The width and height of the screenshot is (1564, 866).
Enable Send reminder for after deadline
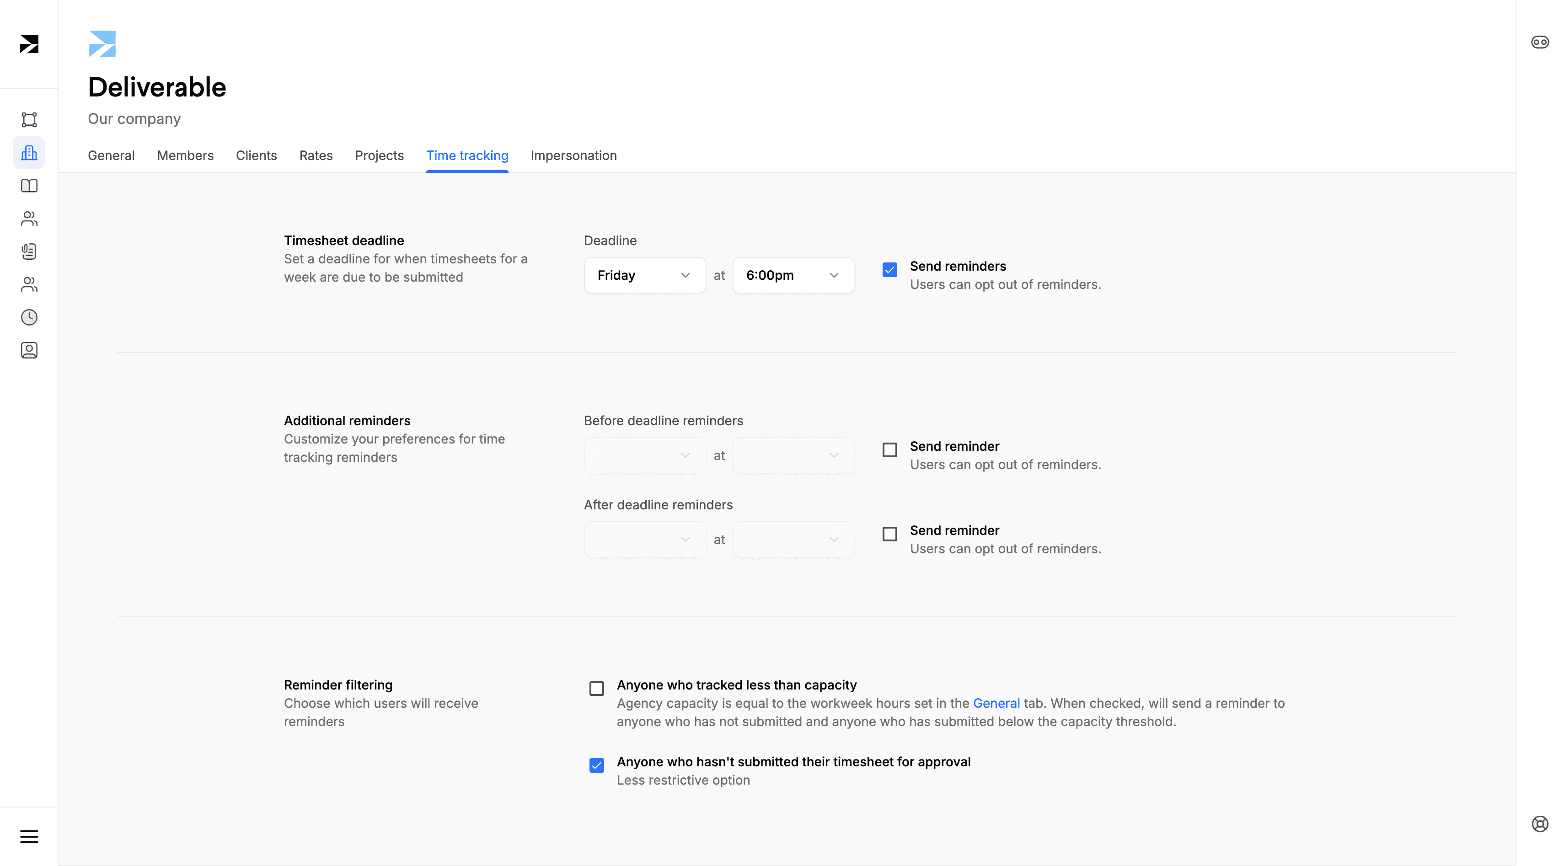tap(889, 534)
